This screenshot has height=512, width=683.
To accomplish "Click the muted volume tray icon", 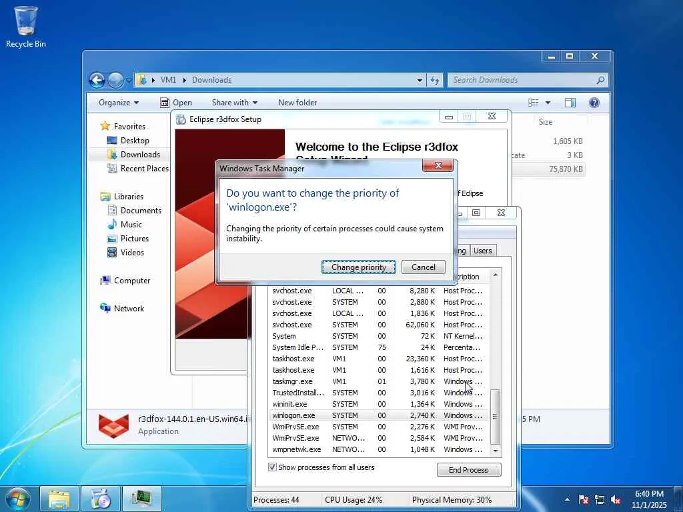I will (x=616, y=499).
